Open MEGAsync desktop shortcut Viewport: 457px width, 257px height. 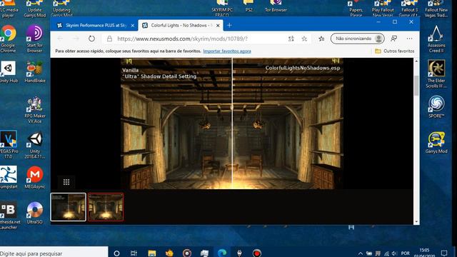pos(35,178)
